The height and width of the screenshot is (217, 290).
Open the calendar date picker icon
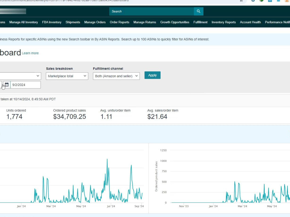[x=7, y=85]
